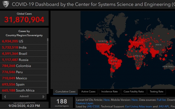Screen dimensions: 175x109
Task: Click the Feature Layer link
Action: [84, 103]
